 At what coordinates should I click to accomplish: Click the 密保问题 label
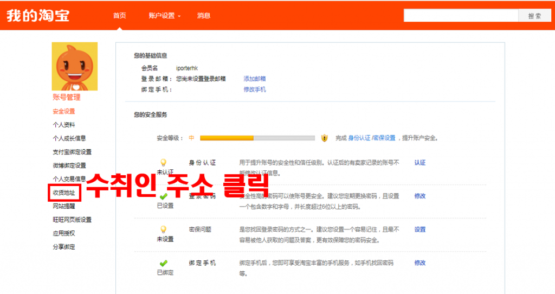[x=200, y=229]
